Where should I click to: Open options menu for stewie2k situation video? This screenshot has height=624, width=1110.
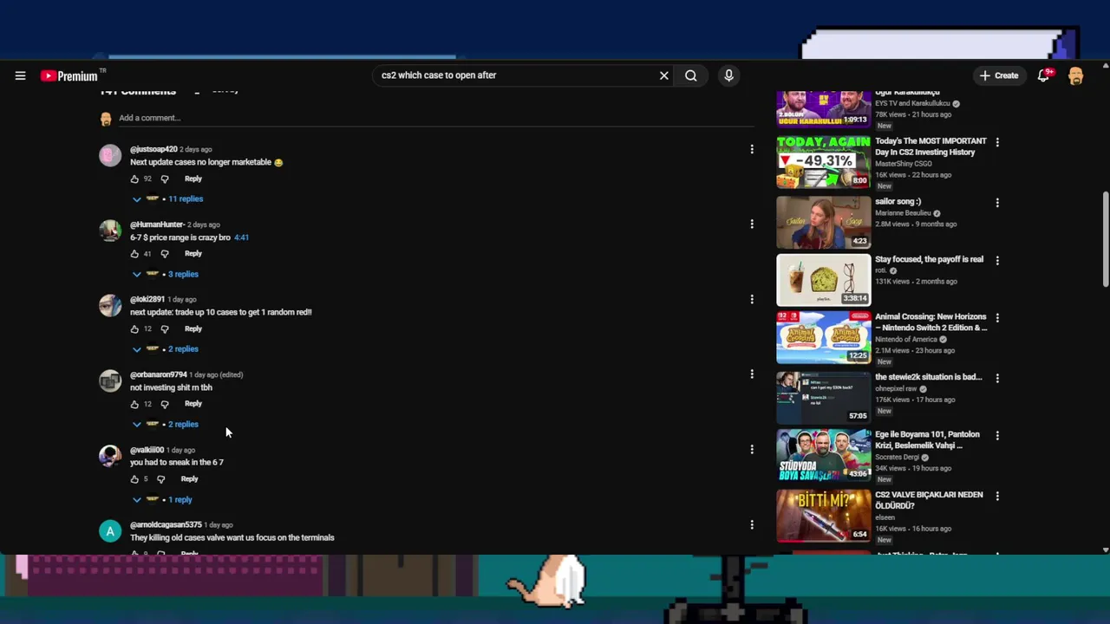(997, 378)
